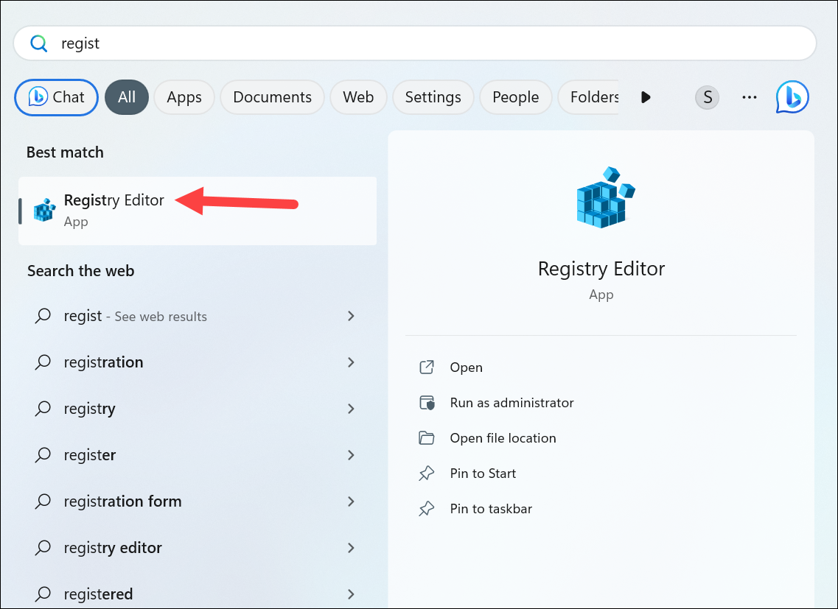Click the Registry Editor icon in Best match

[44, 210]
